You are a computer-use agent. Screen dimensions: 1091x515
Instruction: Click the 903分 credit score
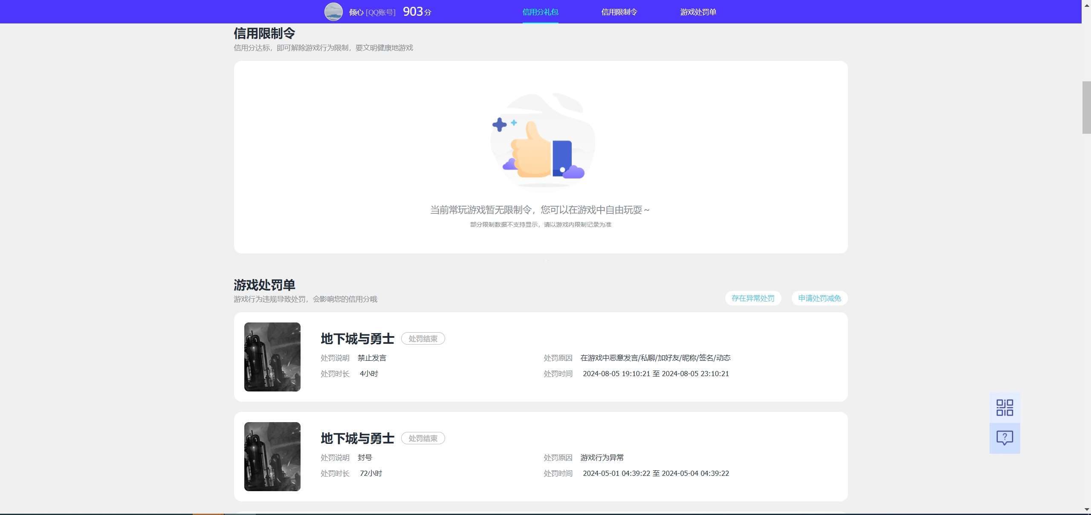coord(417,12)
